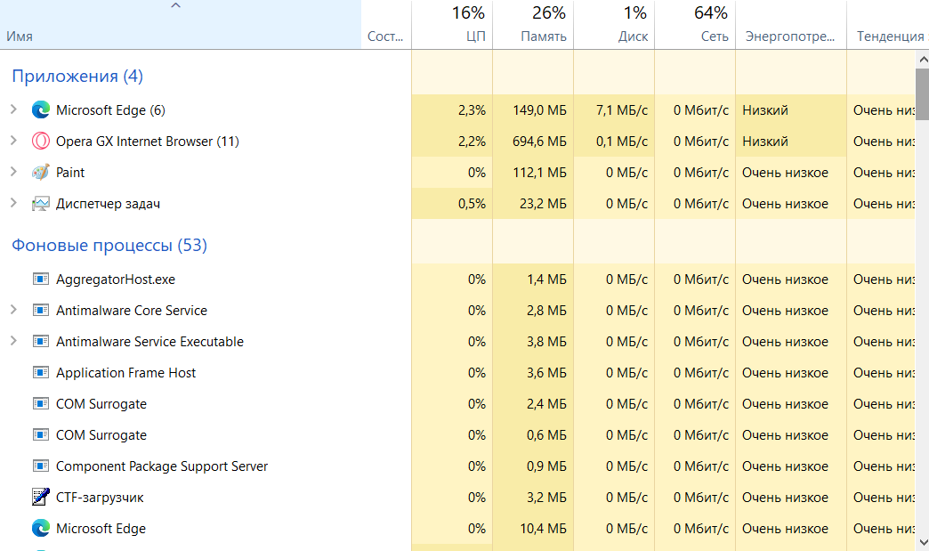Expand the Microsoft Edge app group
Image resolution: width=929 pixels, height=551 pixels.
[13, 110]
